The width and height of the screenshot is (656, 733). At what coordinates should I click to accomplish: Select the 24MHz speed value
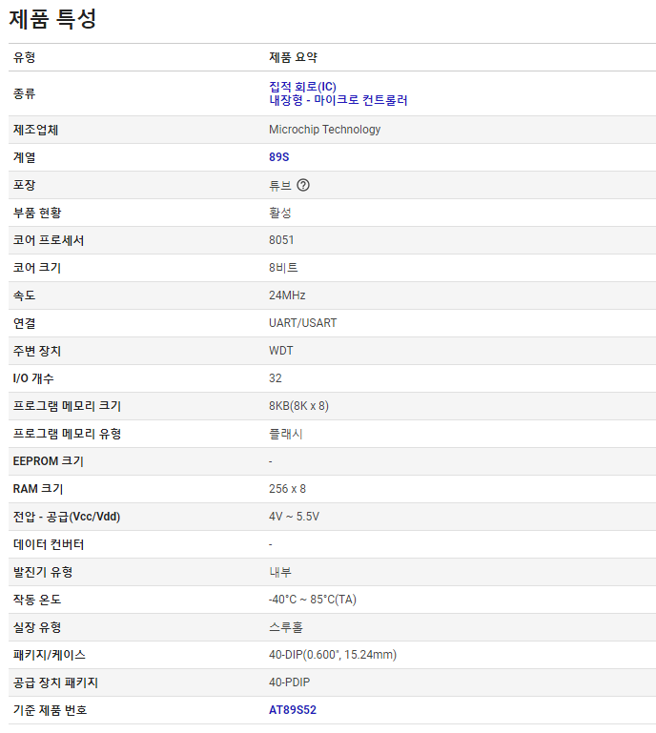click(287, 295)
